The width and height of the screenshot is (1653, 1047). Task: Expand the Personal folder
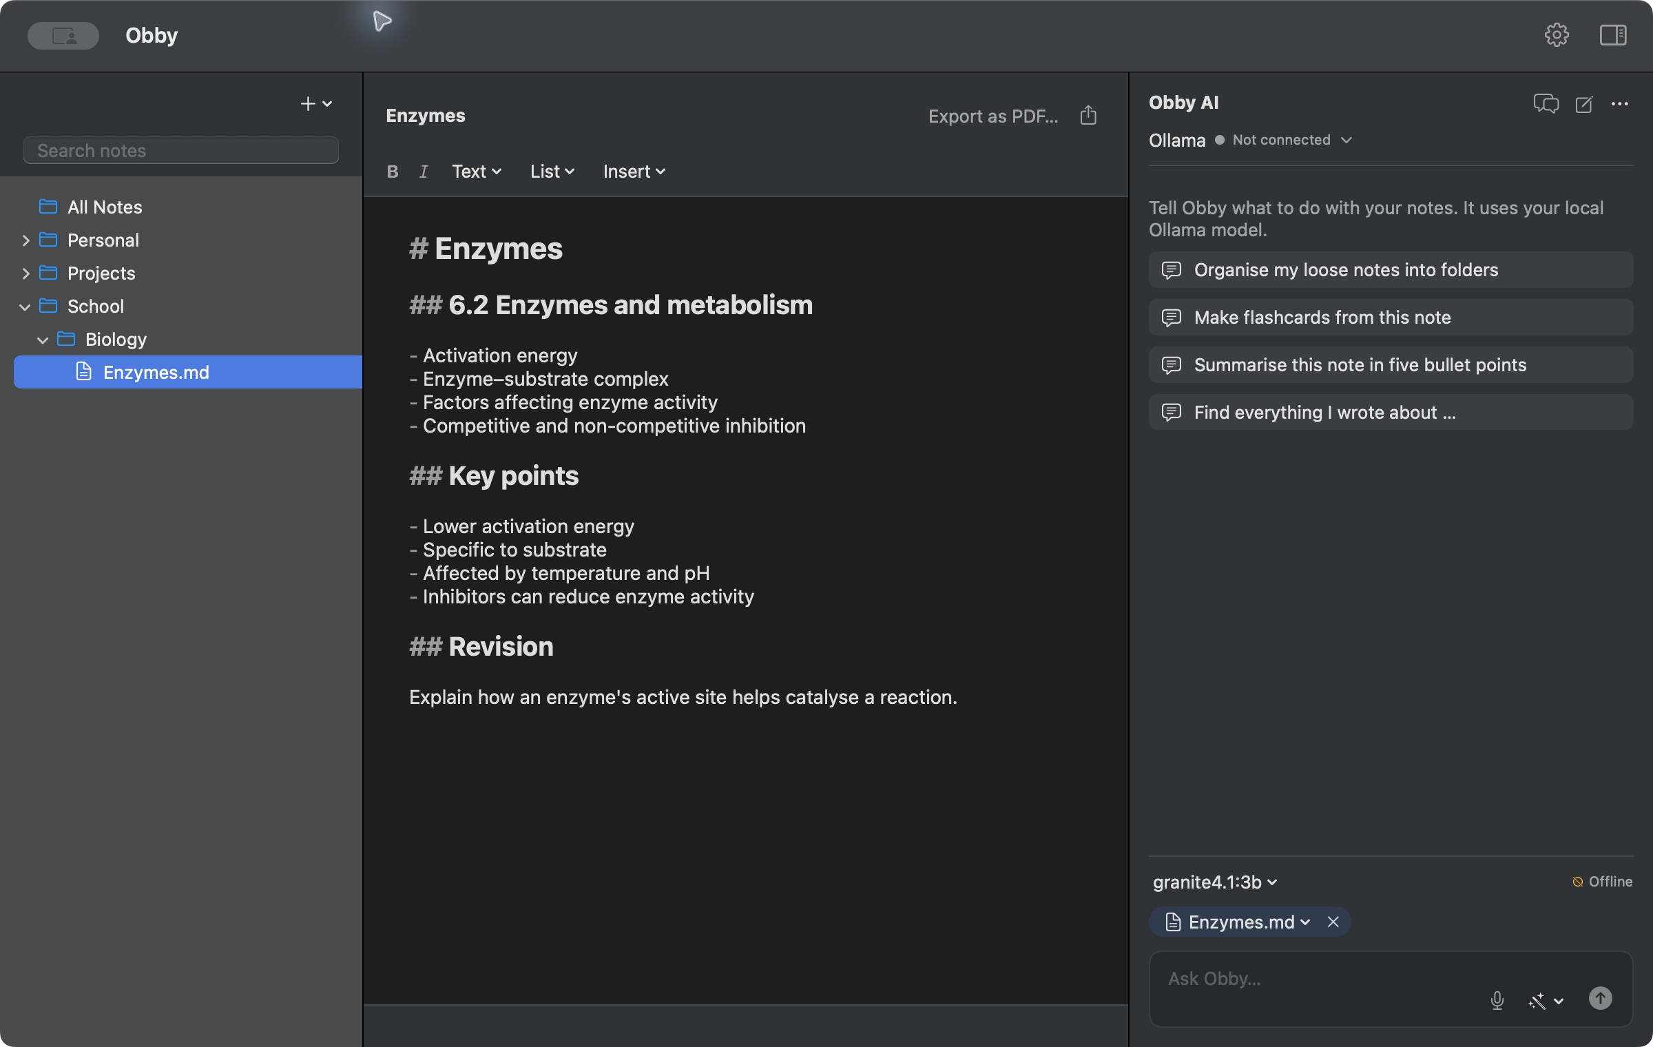pyautogui.click(x=25, y=240)
